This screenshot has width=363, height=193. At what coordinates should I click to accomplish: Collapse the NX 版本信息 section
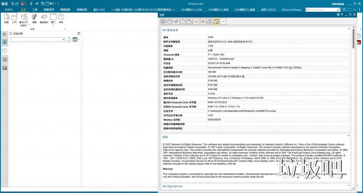tap(349, 29)
